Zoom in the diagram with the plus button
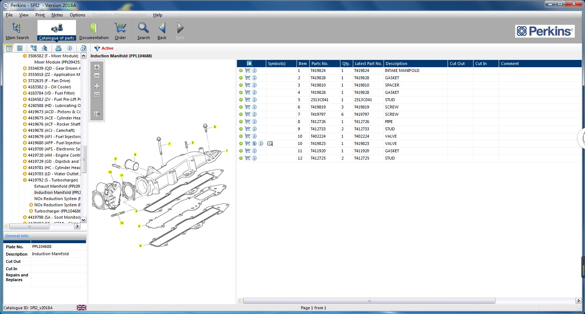585x314 pixels. click(97, 67)
